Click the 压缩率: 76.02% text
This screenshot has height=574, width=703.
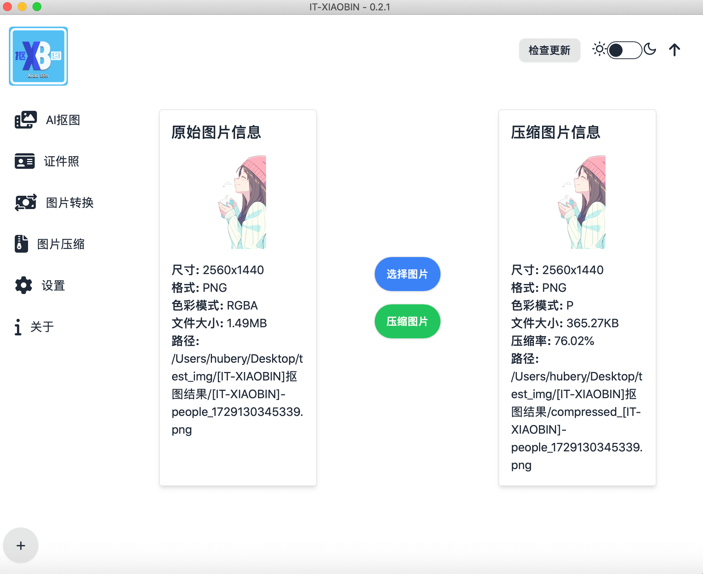tap(553, 341)
